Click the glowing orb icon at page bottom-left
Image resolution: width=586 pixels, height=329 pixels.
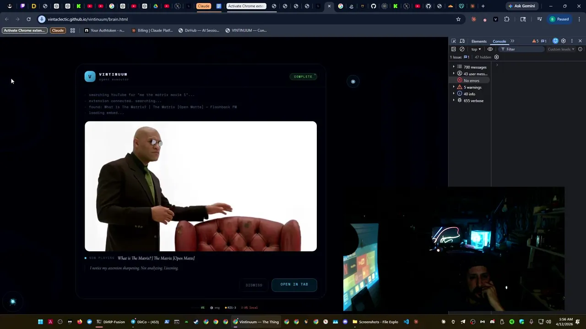point(13,302)
